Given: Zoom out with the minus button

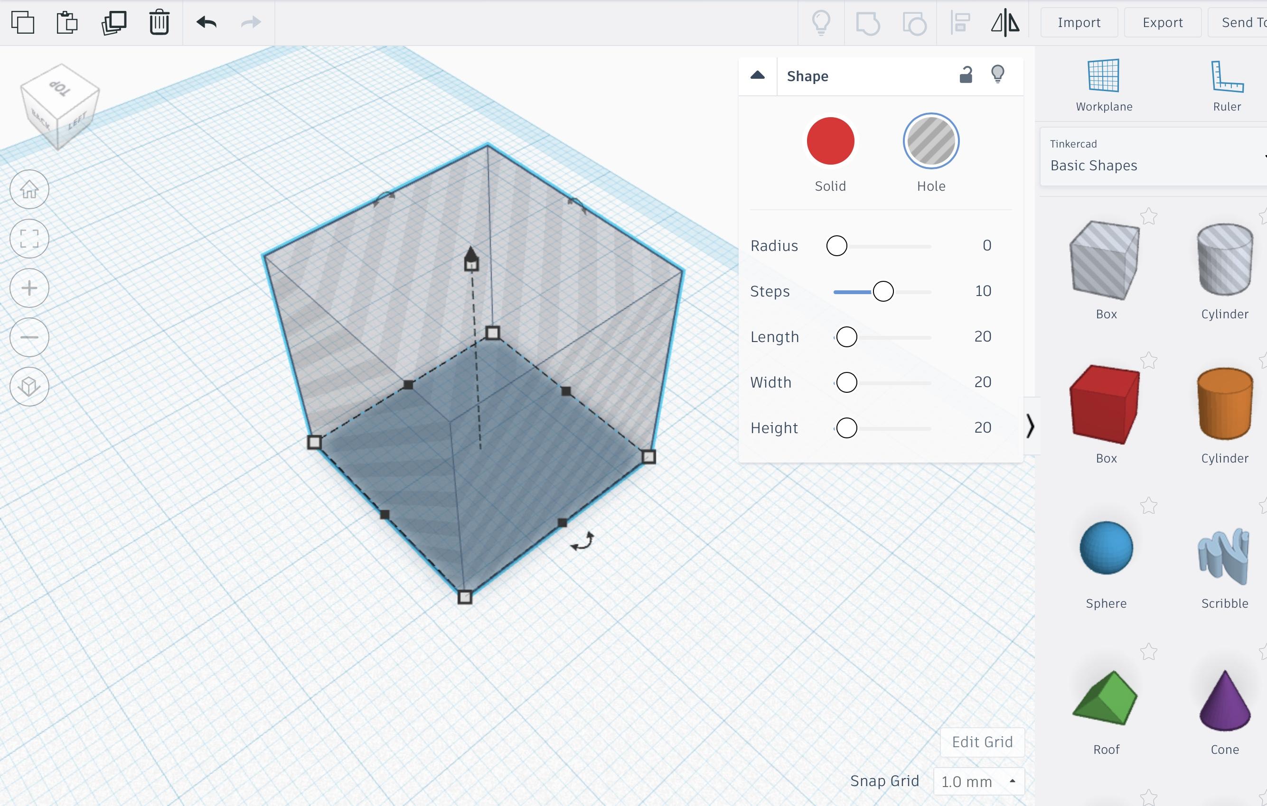Looking at the screenshot, I should (29, 338).
